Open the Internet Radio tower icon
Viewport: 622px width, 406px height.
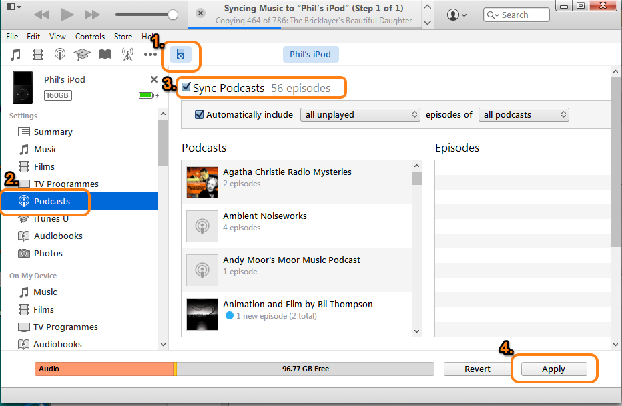click(x=127, y=54)
